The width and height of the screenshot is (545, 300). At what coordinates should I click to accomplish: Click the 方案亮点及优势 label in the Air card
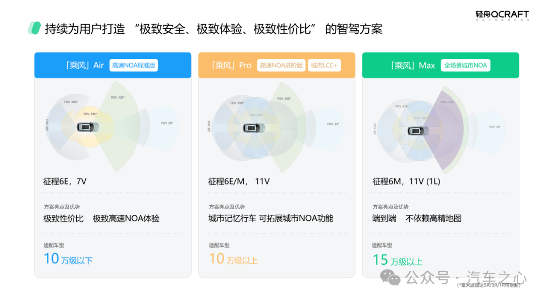click(62, 207)
